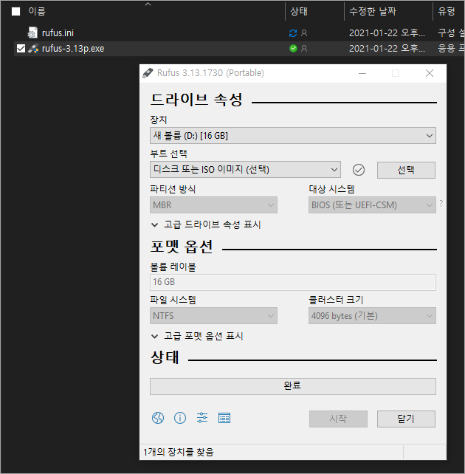Screen dimensions: 465x474
Task: Open Rufus about information icon
Action: click(x=180, y=418)
